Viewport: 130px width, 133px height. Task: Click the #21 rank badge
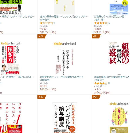tap(96, 36)
